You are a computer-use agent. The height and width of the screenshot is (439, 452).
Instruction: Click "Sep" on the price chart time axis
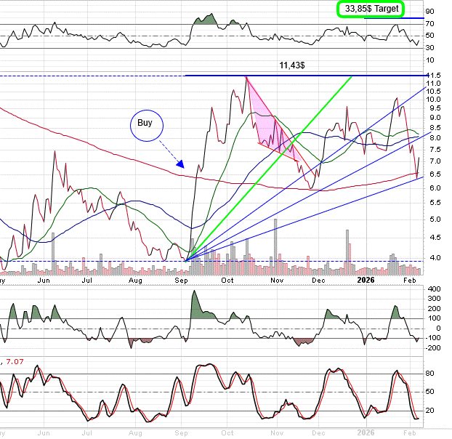click(182, 279)
